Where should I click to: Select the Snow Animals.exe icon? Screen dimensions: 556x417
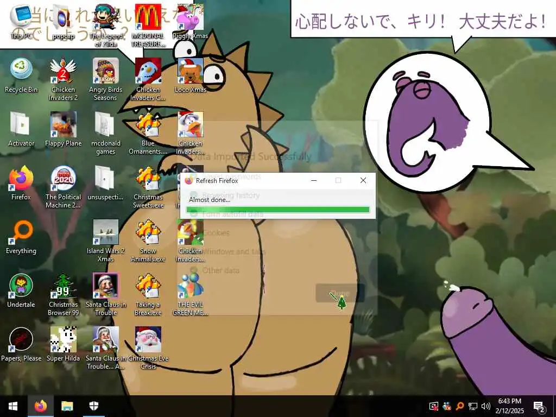148,241
